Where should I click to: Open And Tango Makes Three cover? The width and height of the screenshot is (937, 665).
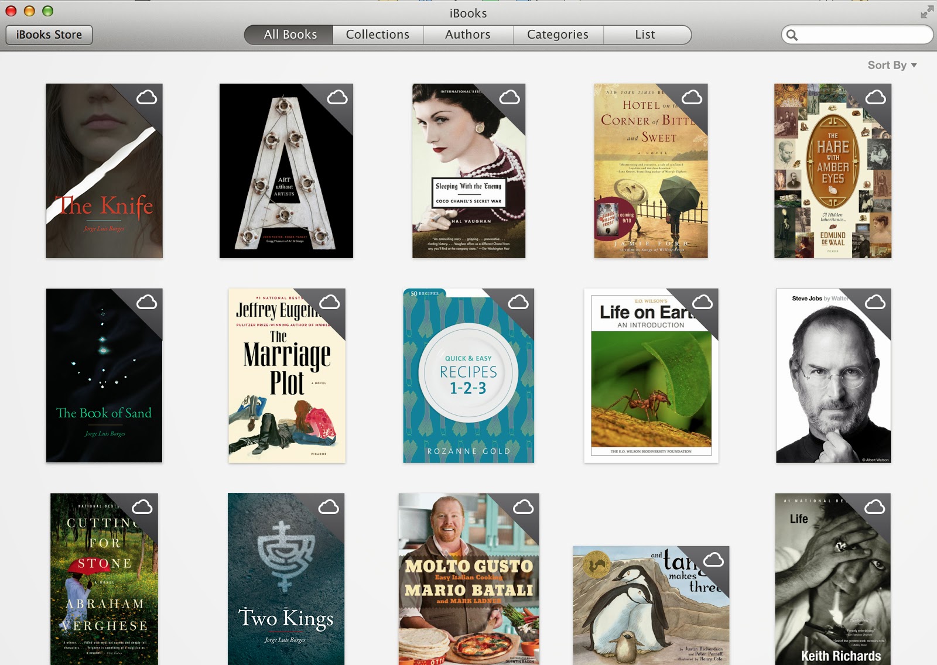[651, 605]
